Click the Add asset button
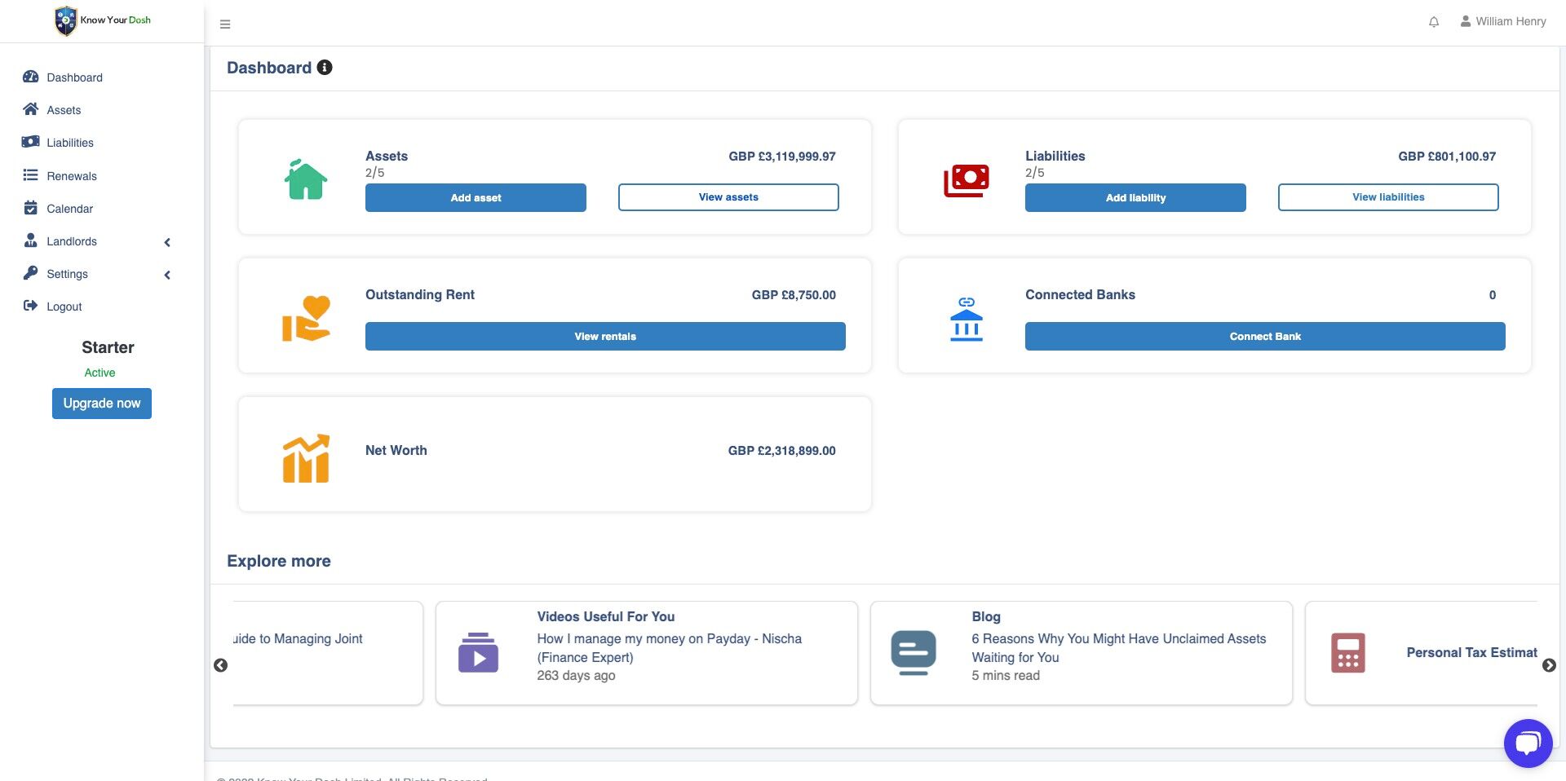 click(476, 197)
